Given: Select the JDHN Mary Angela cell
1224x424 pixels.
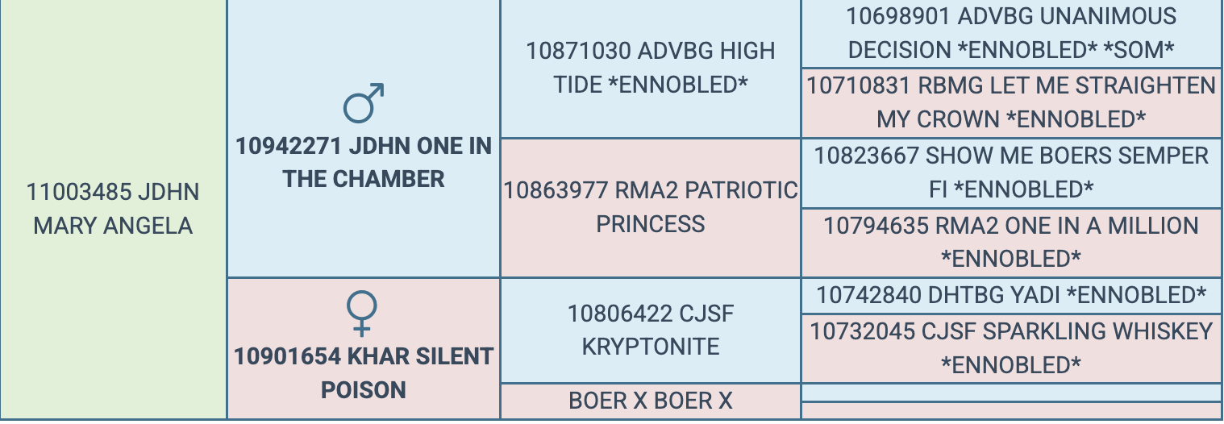Looking at the screenshot, I should 113,209.
